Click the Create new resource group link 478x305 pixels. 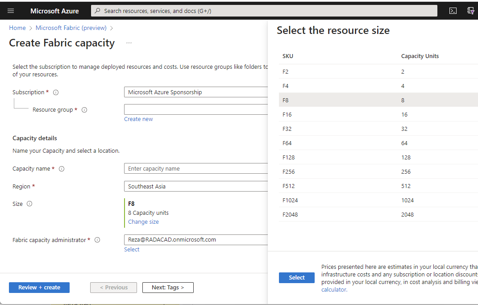tap(138, 119)
